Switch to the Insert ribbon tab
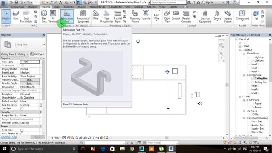This screenshot has width=272, height=153. [x=57, y=7]
